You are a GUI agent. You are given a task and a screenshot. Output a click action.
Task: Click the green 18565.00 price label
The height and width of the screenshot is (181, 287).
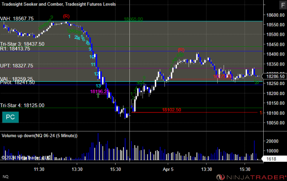(x=133, y=19)
